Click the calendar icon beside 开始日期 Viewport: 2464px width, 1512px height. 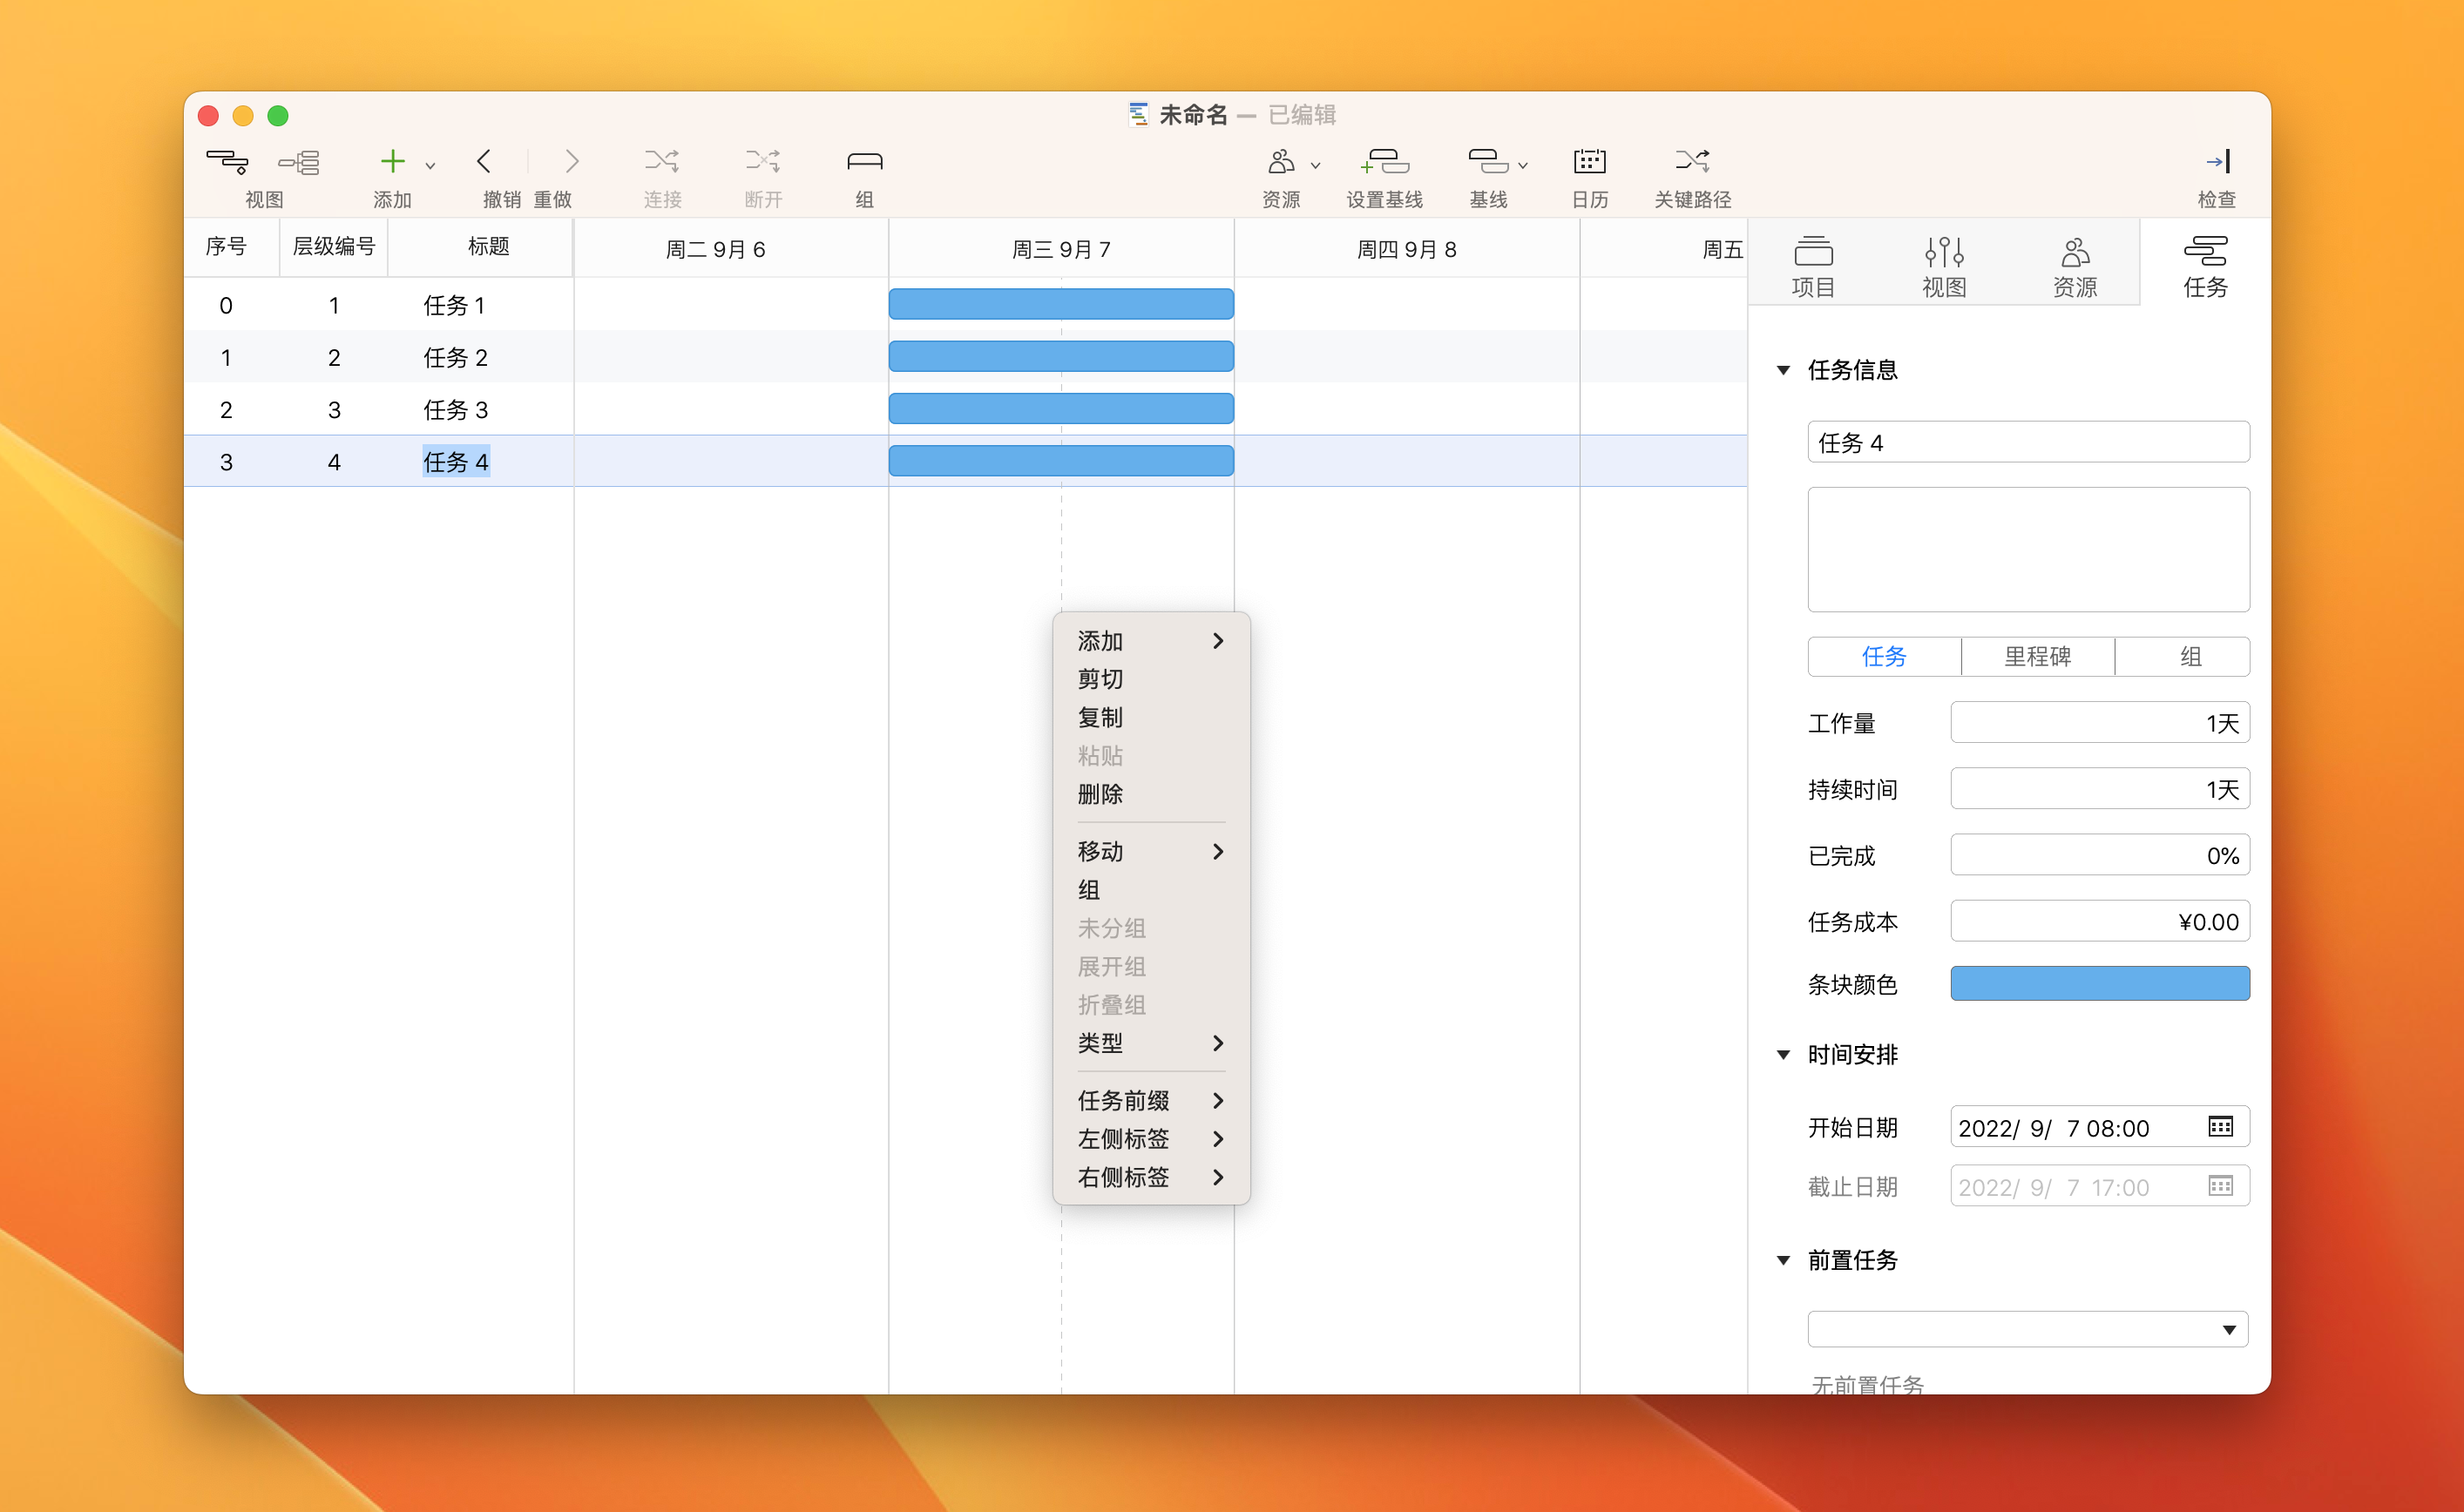[2222, 1127]
